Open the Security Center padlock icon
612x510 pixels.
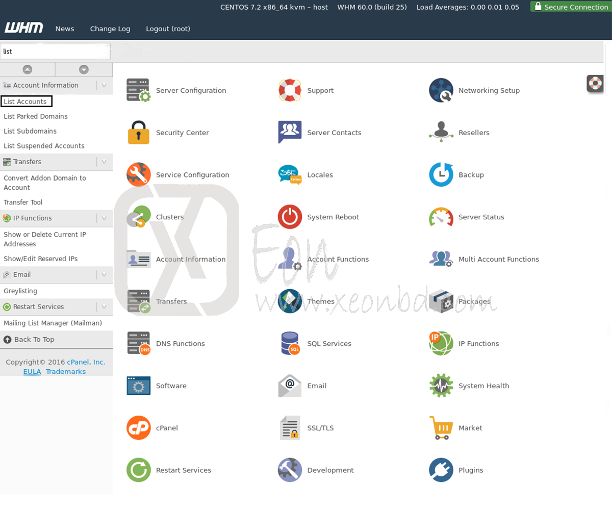pos(138,133)
